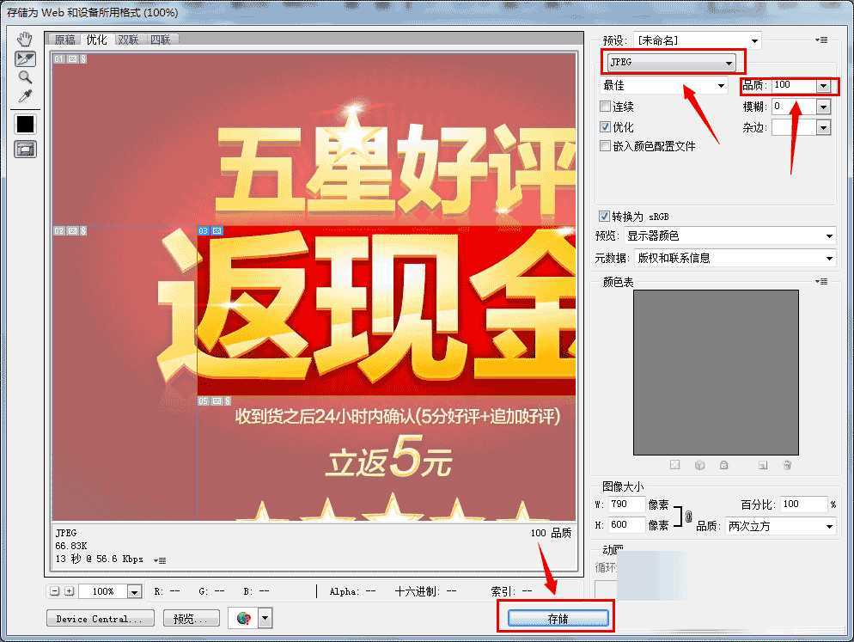The width and height of the screenshot is (854, 642).
Task: Click the Device Central button
Action: [x=100, y=618]
